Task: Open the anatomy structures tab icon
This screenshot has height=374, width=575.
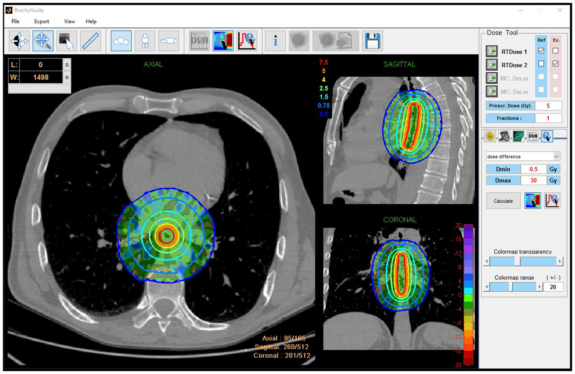Action: (x=504, y=136)
